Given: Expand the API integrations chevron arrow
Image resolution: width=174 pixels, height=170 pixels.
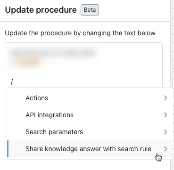Looking at the screenshot, I should [165, 115].
